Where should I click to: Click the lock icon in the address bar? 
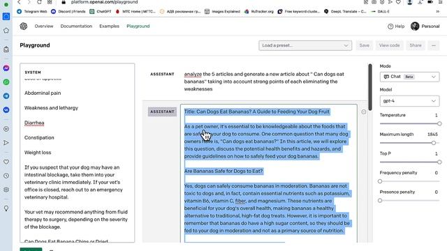[x=64, y=2]
